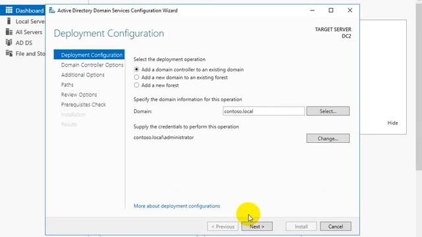Viewport: 422px width, 237px height.
Task: Click the Change... credentials button
Action: coord(328,138)
